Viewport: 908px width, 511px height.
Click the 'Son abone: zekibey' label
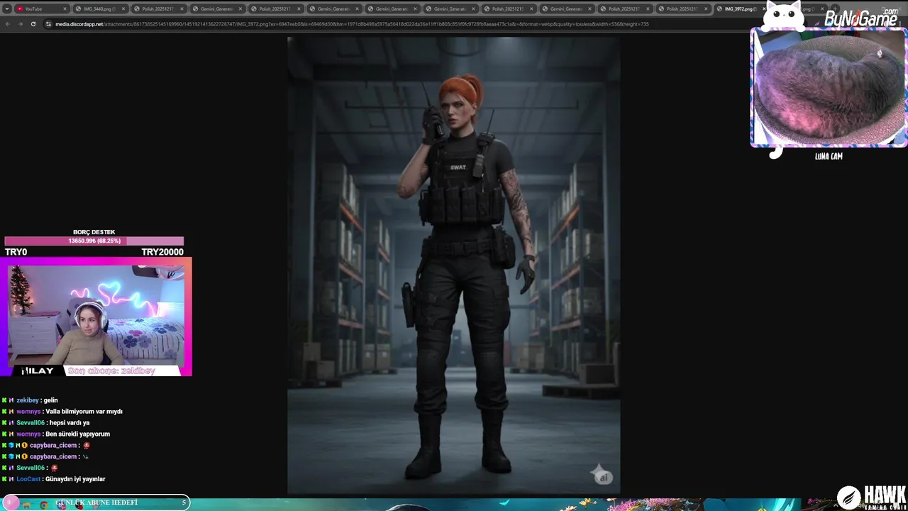tap(111, 370)
